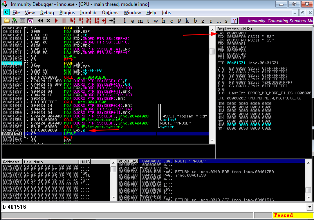Open Call stack with 'k' button
This screenshot has height=220, width=314.
pos(187,21)
